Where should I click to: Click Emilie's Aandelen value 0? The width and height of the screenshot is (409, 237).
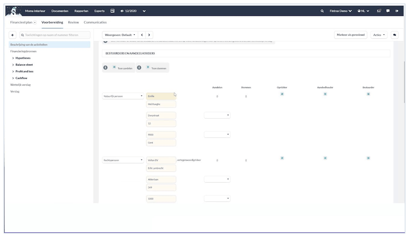point(217,96)
